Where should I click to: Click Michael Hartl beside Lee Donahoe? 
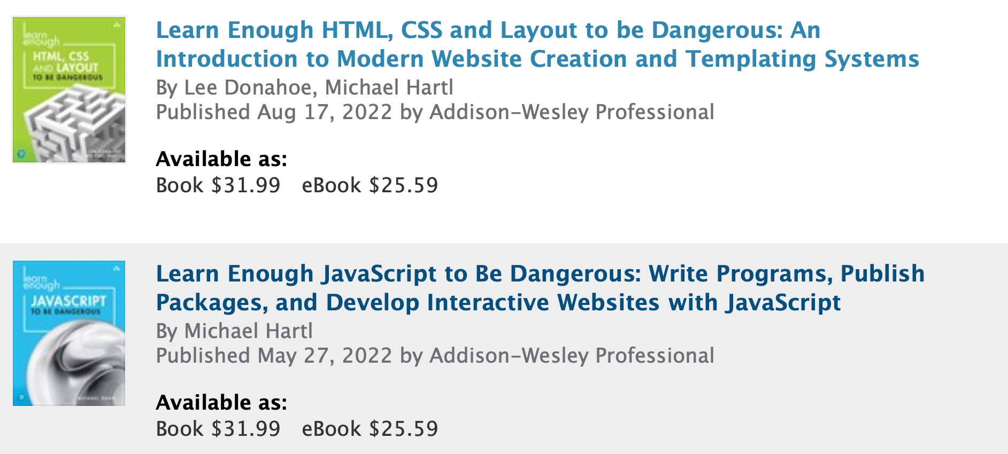[x=389, y=88]
